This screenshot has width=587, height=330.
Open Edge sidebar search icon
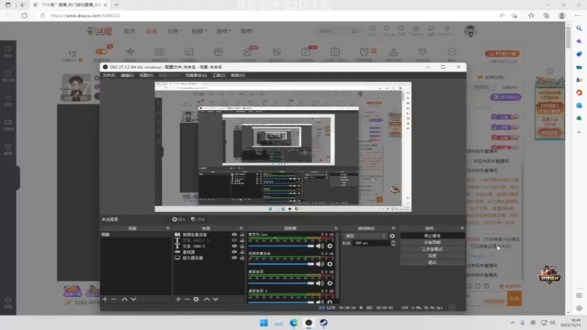point(579,29)
